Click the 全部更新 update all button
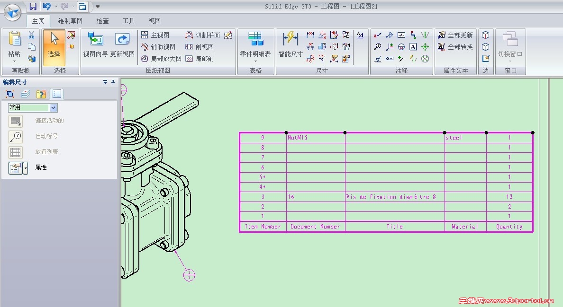Screen dimensions: 563x307 click(455, 35)
